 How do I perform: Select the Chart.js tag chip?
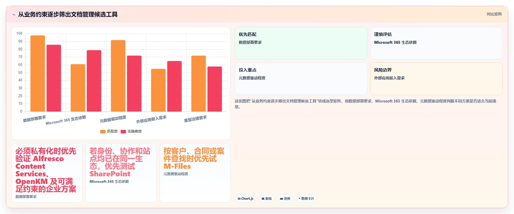(245, 199)
